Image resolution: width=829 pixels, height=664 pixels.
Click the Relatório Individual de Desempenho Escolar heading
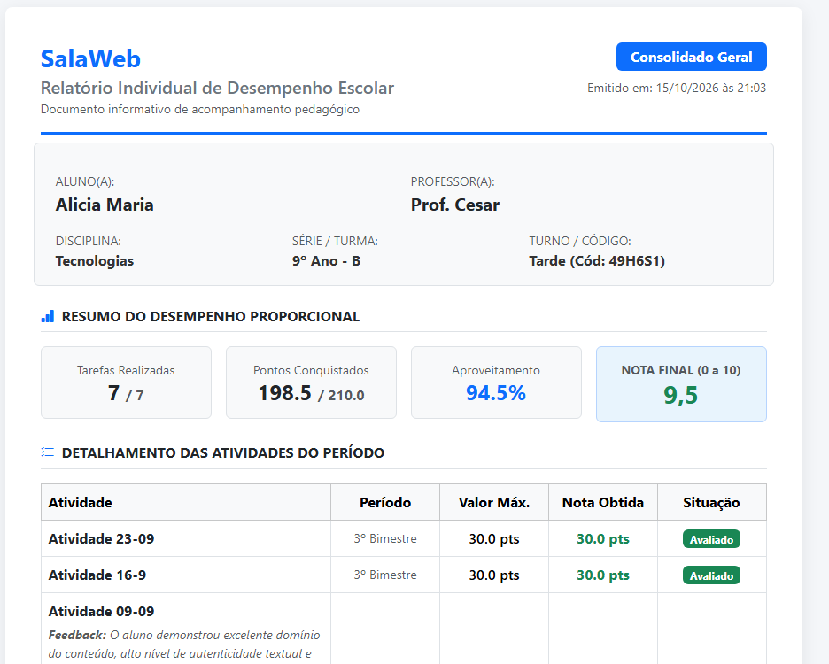coord(217,88)
